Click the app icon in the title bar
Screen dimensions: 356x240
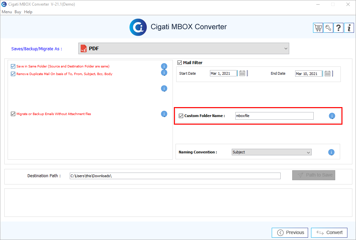[4, 4]
